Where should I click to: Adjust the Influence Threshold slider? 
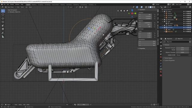pyautogui.click(x=183, y=52)
